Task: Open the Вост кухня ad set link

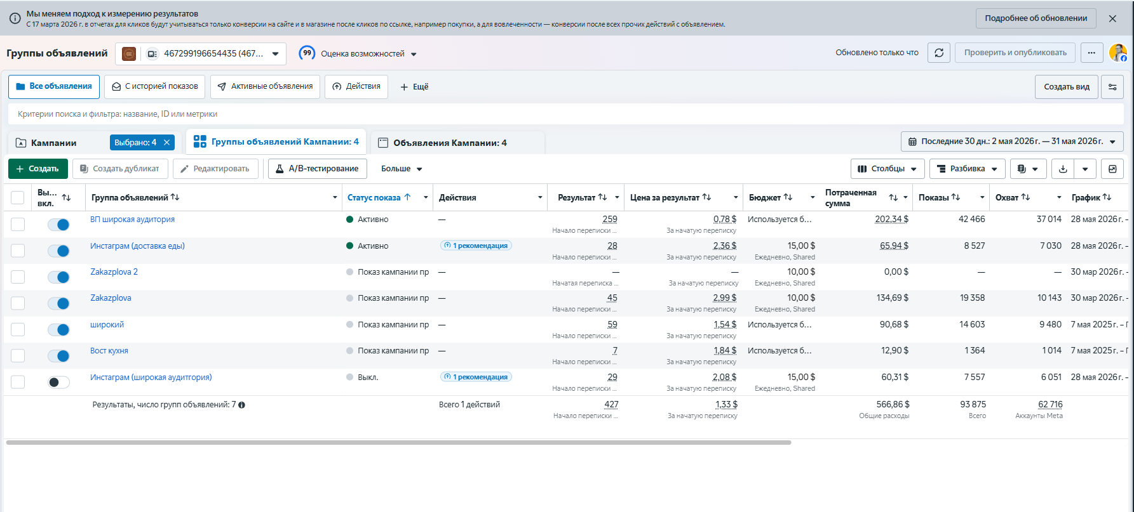Action: [109, 351]
